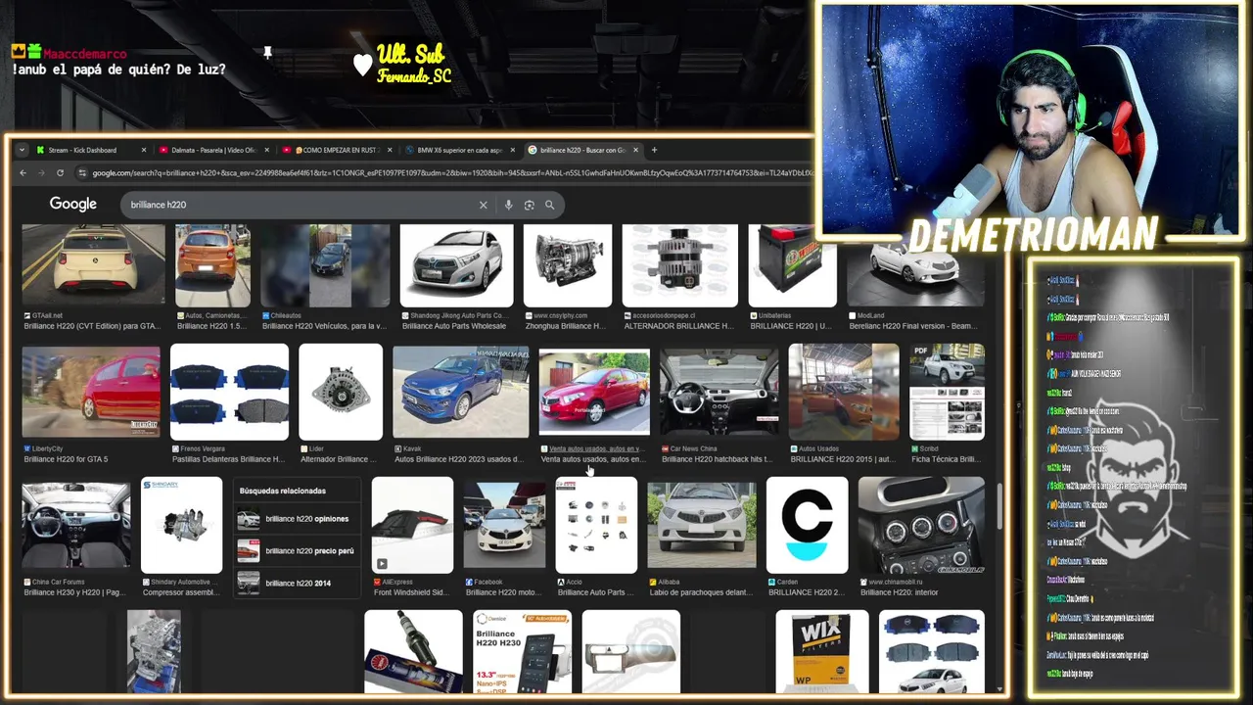
Task: Open the WIX filters image
Action: 822,651
